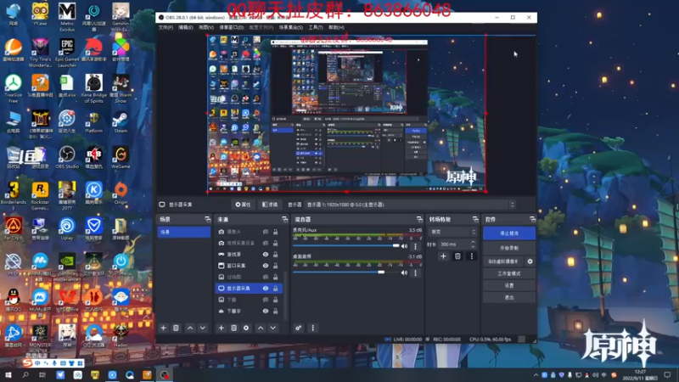Open the display selection dropdown 1920x1080
Image resolution: width=679 pixels, height=382 pixels.
tap(410, 205)
